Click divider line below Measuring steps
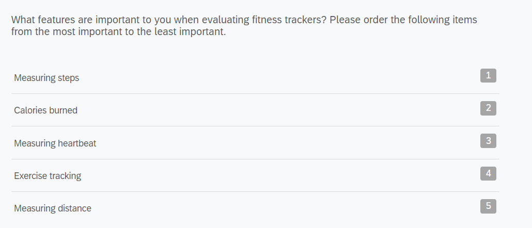Viewport: 532px width, 228px height. click(x=255, y=94)
